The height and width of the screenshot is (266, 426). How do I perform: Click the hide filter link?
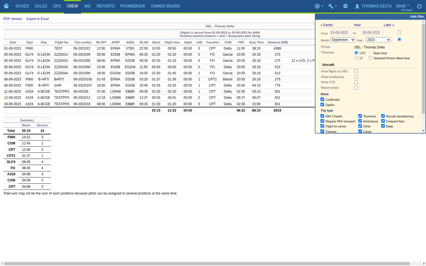coord(417,16)
